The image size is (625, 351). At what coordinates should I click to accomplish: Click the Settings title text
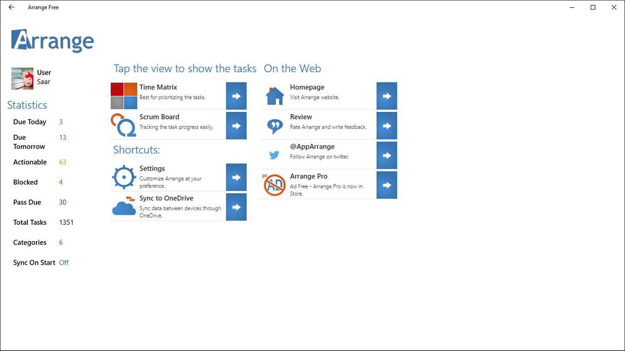152,169
